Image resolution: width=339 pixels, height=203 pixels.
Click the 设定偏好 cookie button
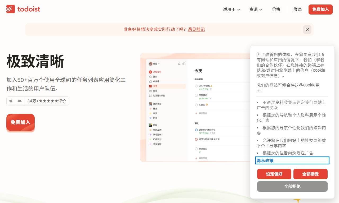click(x=274, y=174)
